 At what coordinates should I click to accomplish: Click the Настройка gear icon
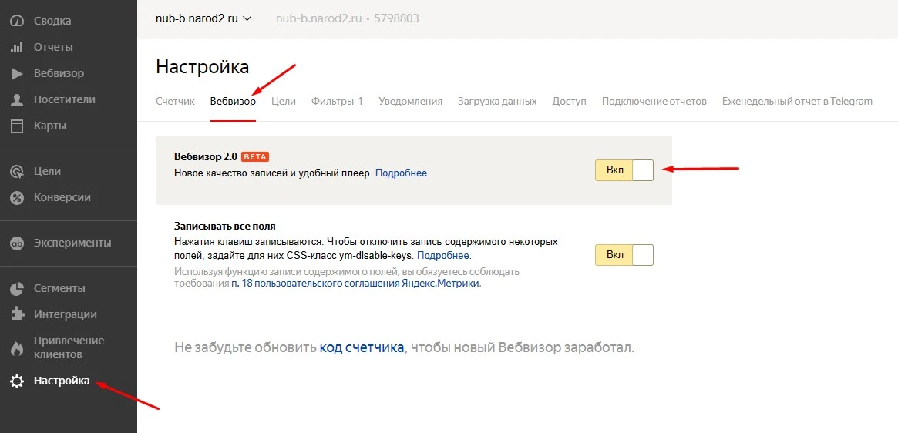pos(17,381)
